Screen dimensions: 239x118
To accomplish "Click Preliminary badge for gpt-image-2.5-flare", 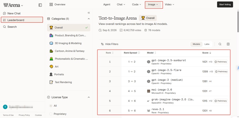I will (x=221, y=72).
